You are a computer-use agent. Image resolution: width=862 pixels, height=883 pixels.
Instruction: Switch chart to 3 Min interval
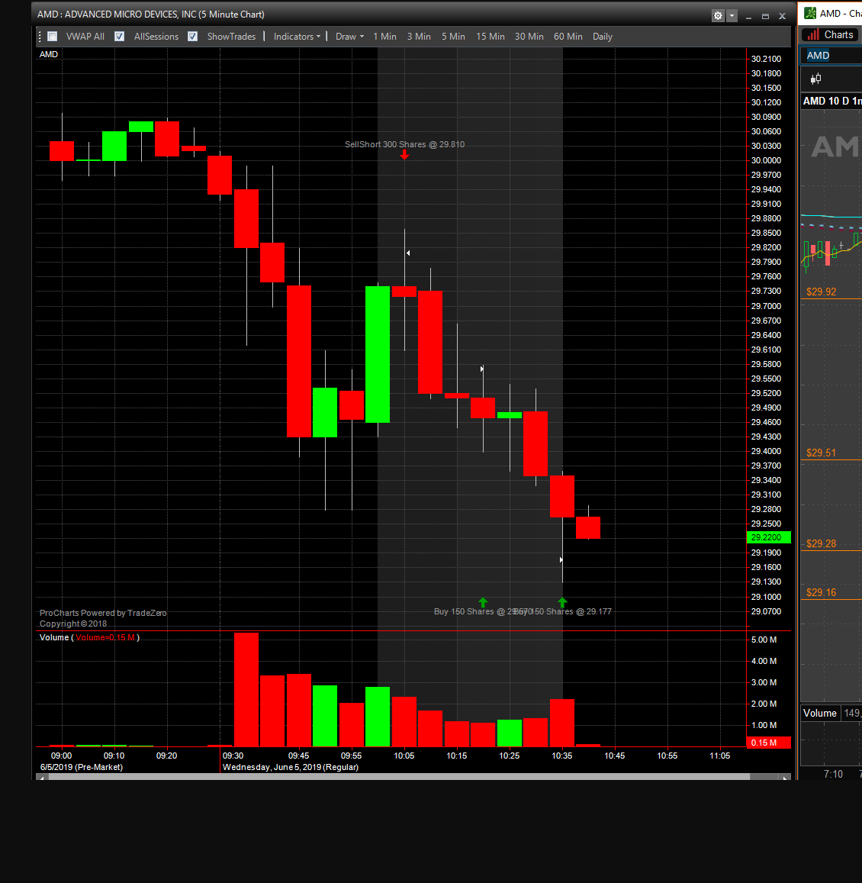(419, 37)
